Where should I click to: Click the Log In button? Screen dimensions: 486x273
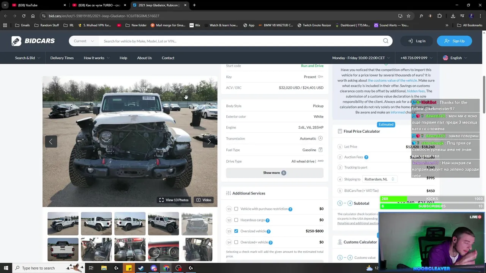click(417, 41)
